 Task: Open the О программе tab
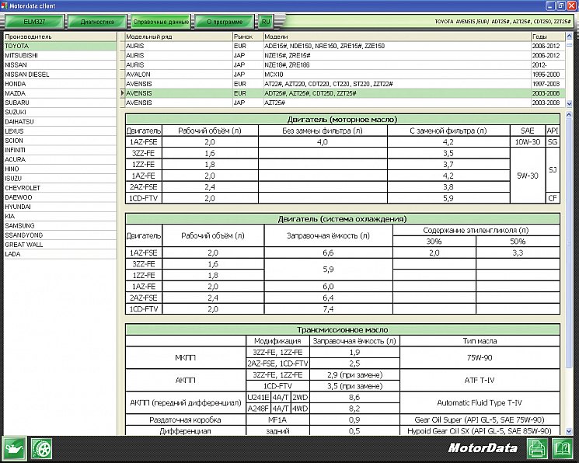click(x=225, y=22)
